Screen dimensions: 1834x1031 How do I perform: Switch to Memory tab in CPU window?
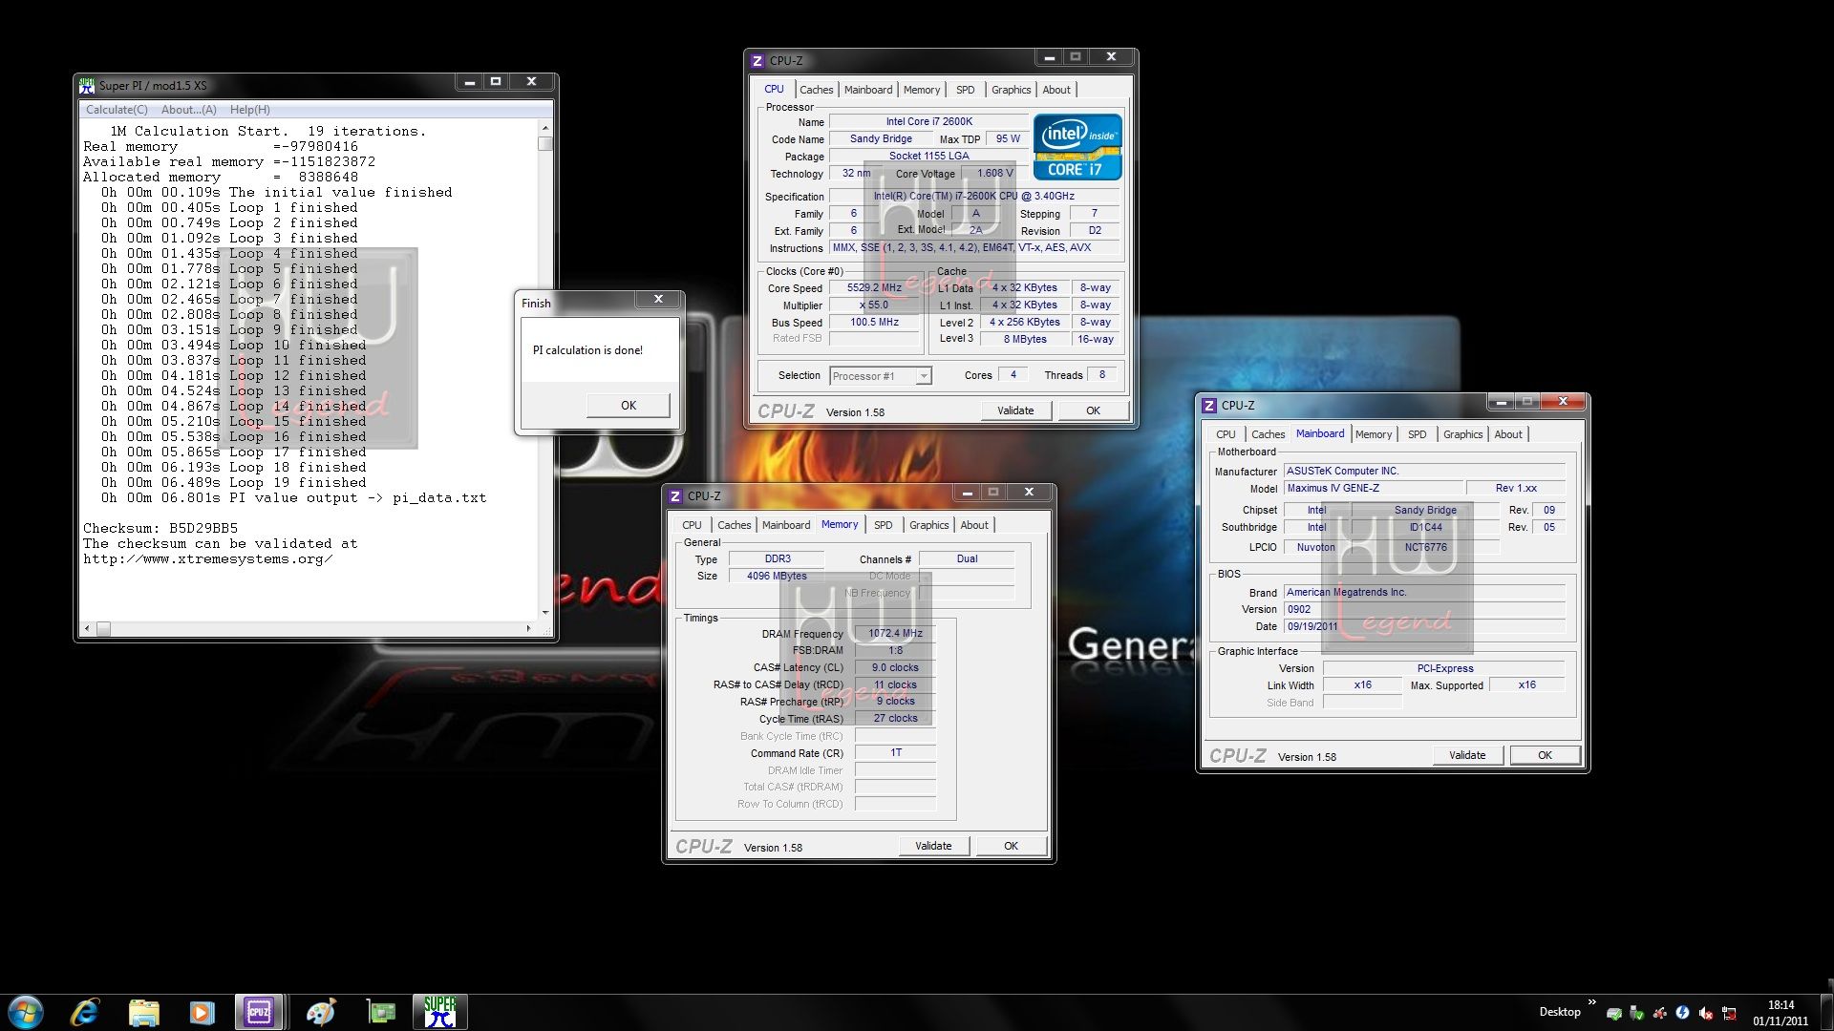click(x=922, y=90)
